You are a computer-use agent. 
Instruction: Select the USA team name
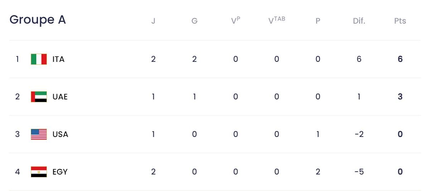[60, 134]
